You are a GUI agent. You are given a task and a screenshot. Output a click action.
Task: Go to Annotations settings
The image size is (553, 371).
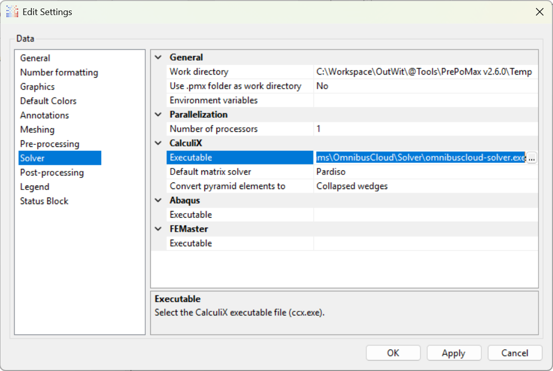coord(45,115)
